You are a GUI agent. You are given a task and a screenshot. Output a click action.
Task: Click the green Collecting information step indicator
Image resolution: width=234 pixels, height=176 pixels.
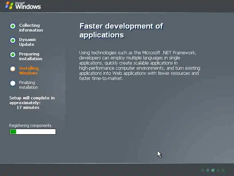tap(13, 26)
